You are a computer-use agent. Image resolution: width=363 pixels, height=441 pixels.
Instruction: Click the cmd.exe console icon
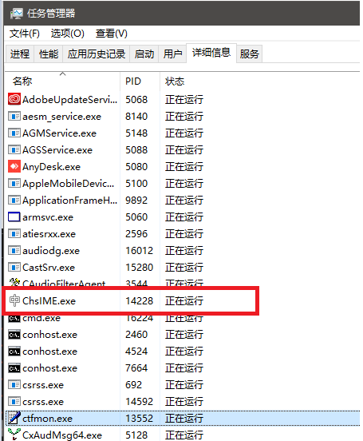pyautogui.click(x=14, y=319)
